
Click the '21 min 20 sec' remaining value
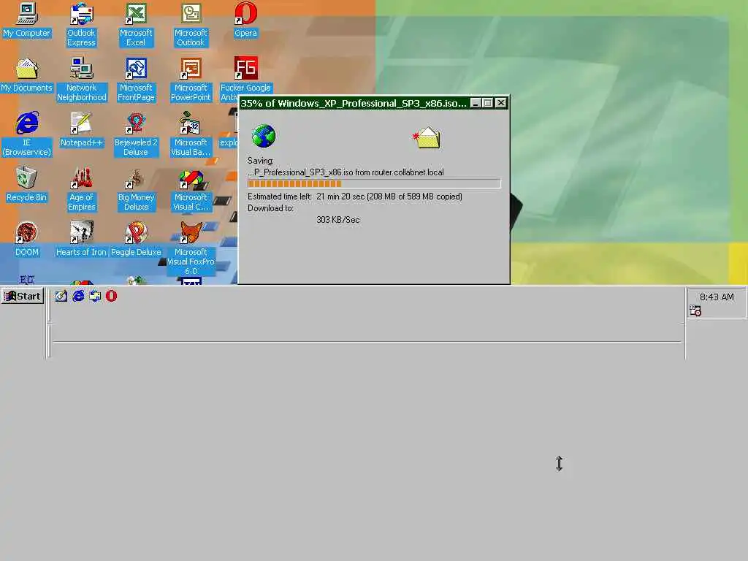[x=340, y=196]
